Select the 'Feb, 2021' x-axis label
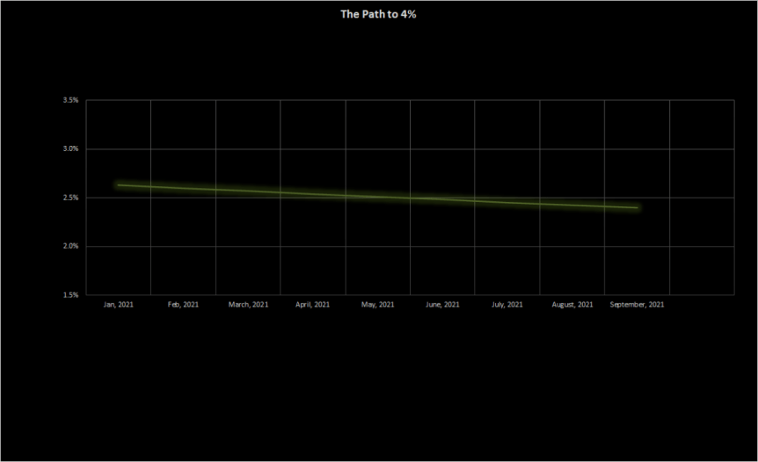 click(x=183, y=305)
